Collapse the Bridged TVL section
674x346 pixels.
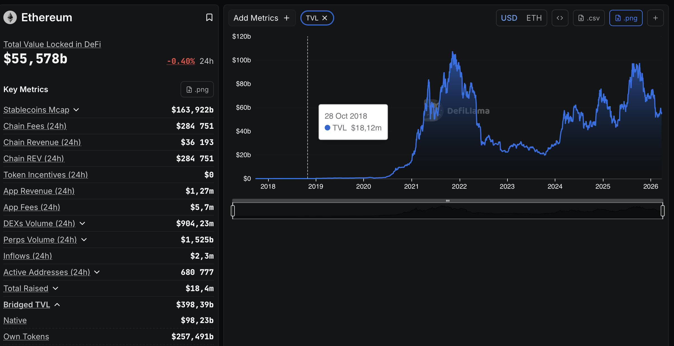click(x=57, y=305)
